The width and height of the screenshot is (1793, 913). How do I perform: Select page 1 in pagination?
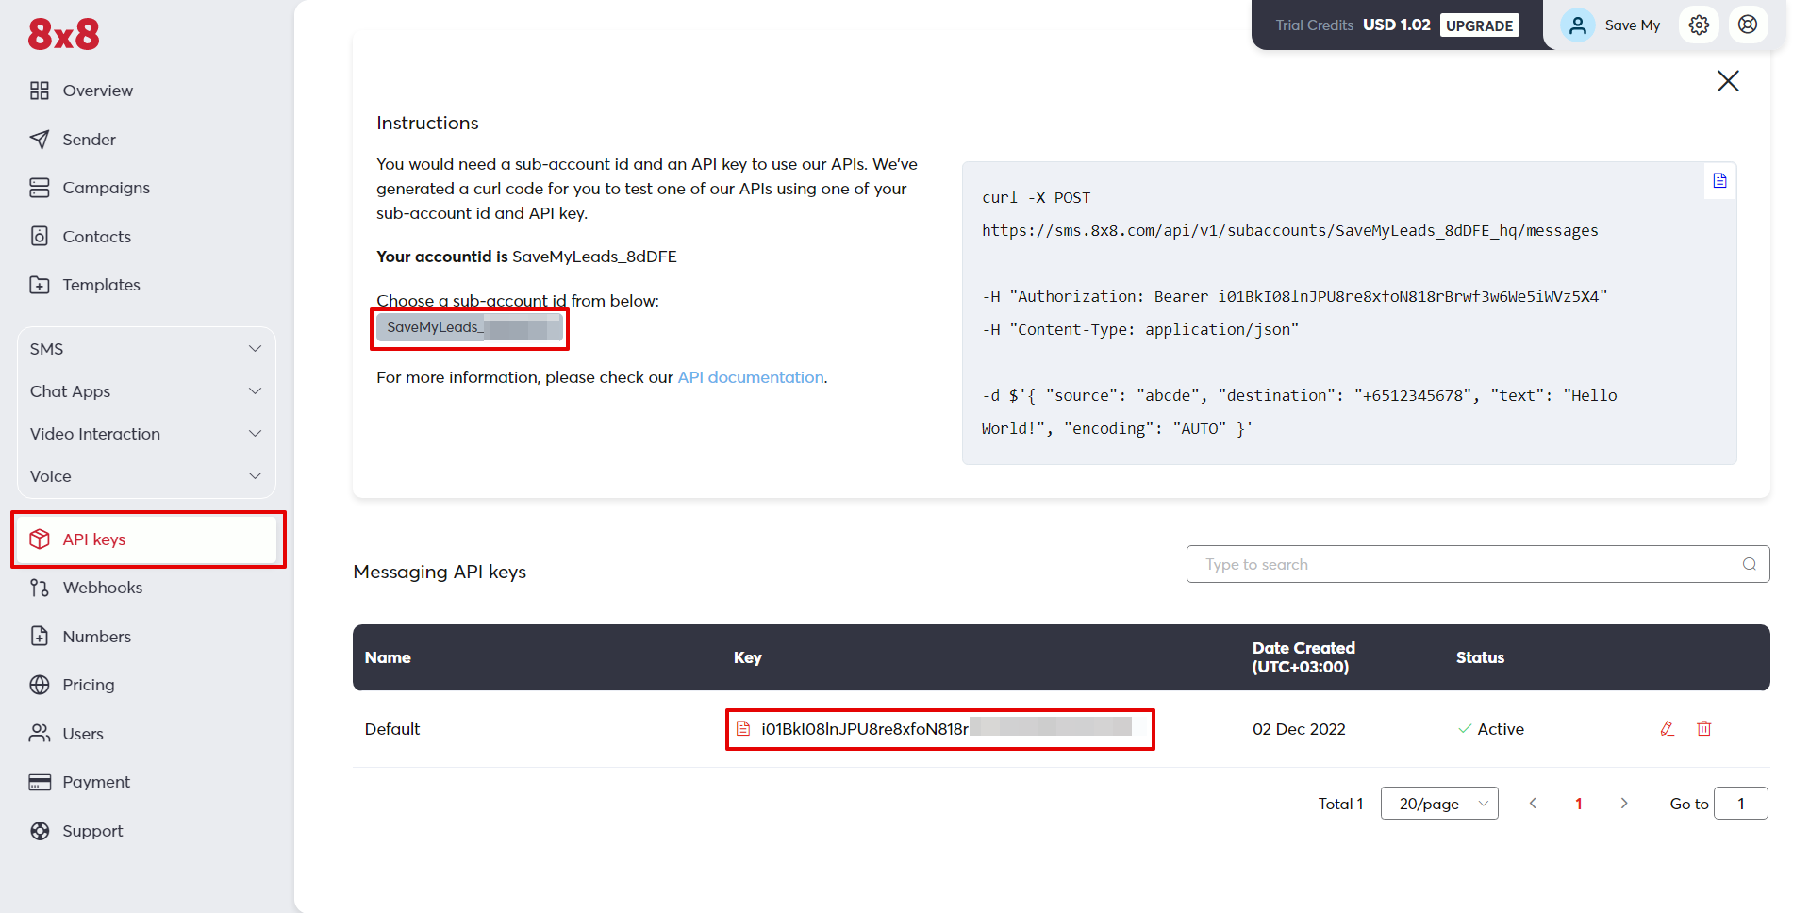[1579, 804]
